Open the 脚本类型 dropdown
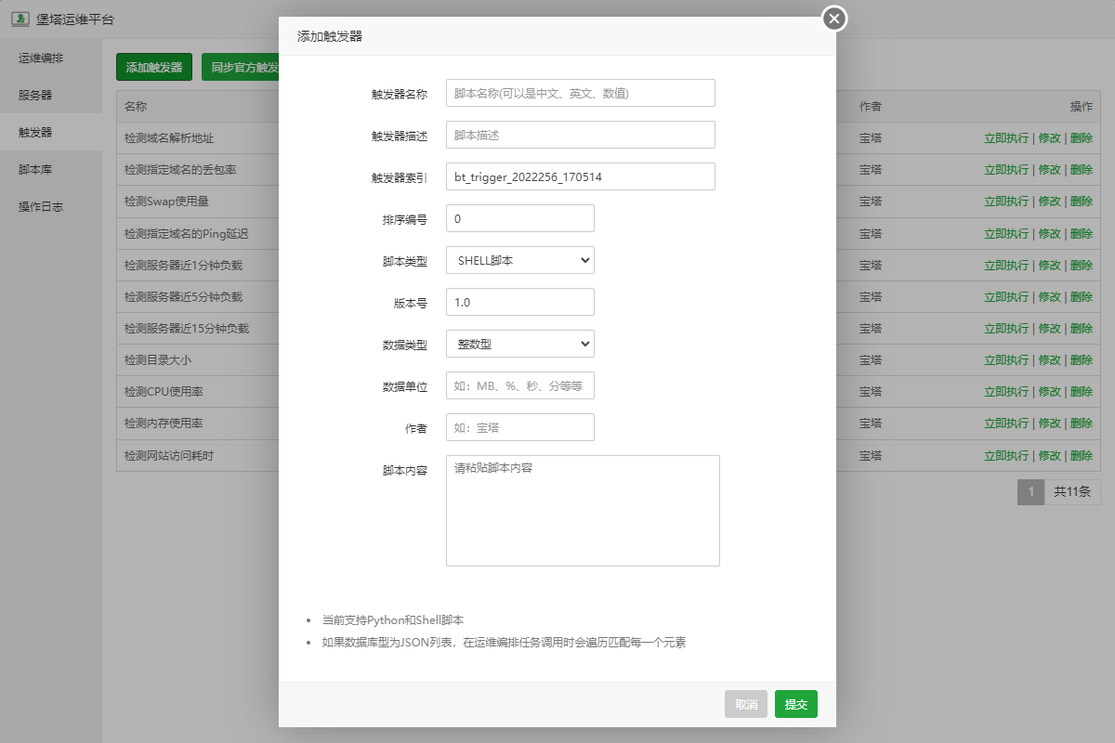1115x743 pixels. 519,261
